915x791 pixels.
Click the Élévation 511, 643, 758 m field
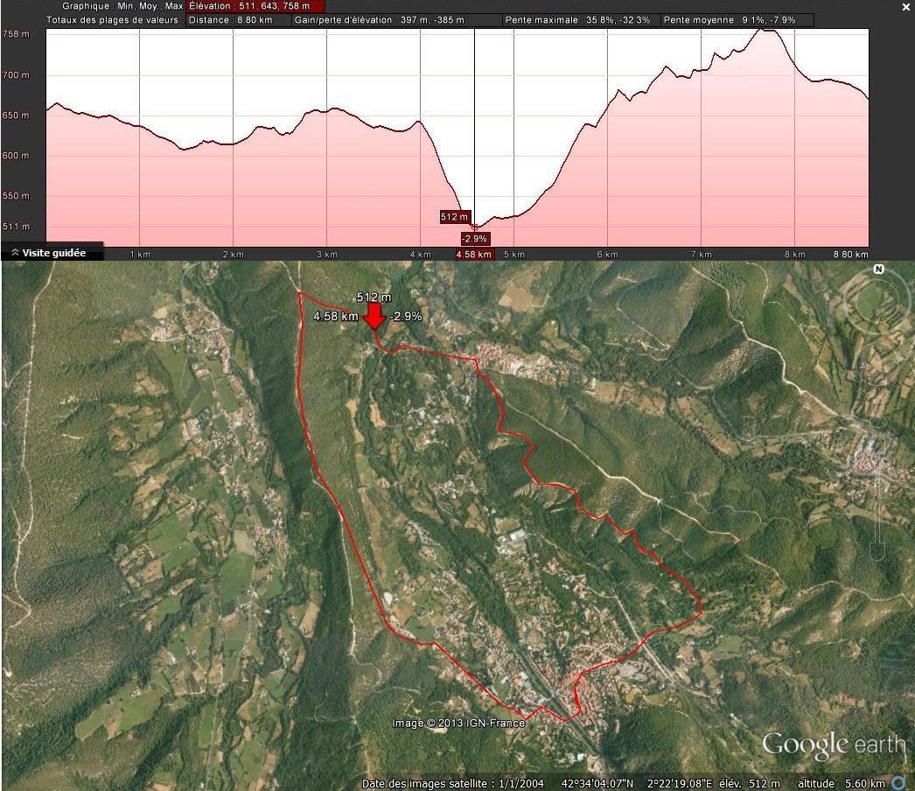tap(256, 6)
